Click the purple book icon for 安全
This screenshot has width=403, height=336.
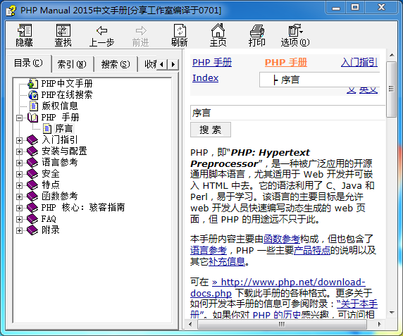click(32, 174)
